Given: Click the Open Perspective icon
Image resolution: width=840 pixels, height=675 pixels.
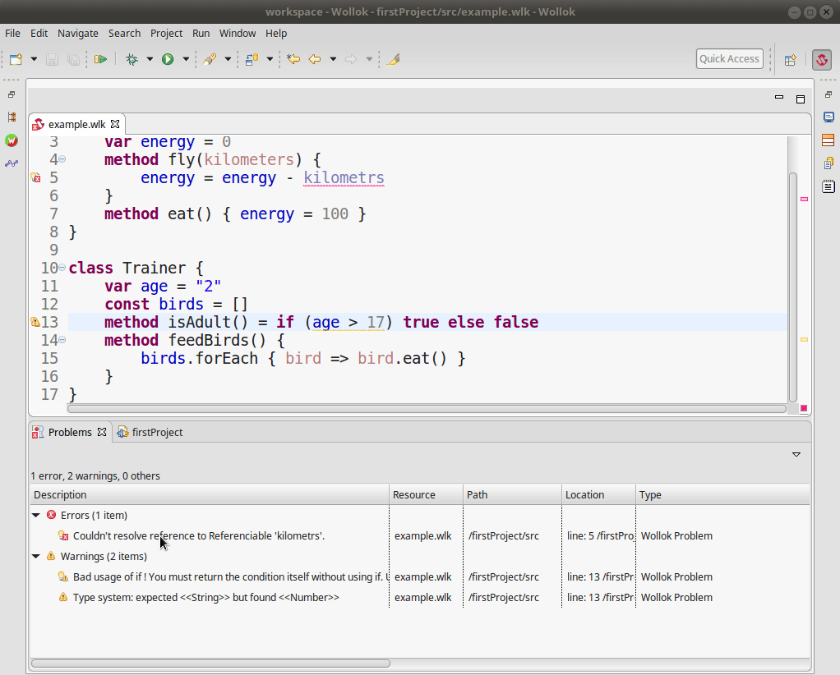Looking at the screenshot, I should [x=790, y=59].
